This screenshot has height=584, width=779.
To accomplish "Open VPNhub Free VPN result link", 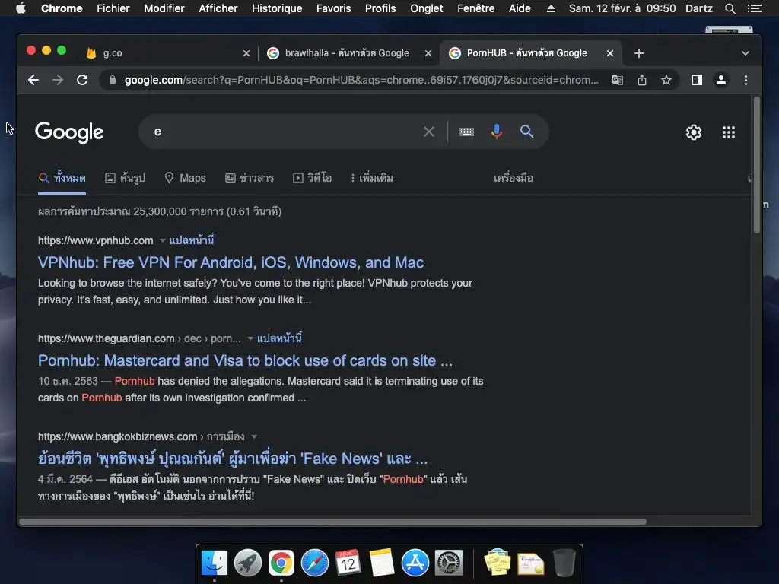I will [231, 262].
